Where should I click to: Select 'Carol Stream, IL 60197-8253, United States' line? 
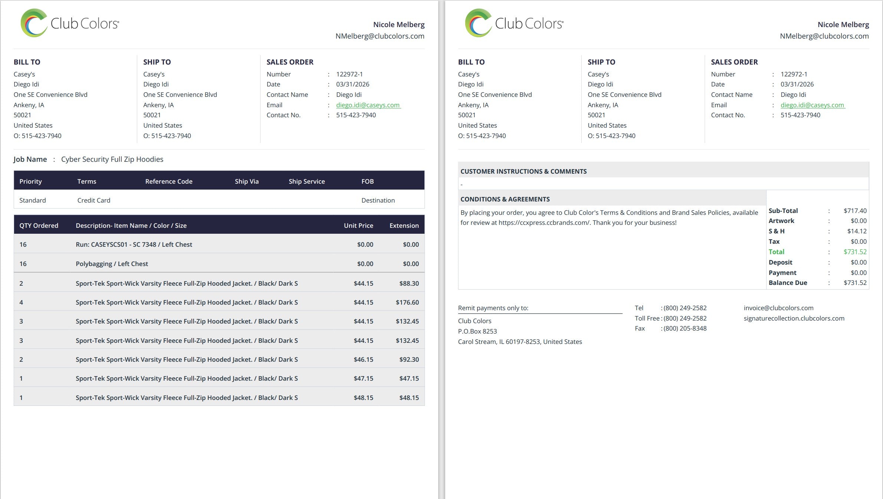click(x=520, y=342)
